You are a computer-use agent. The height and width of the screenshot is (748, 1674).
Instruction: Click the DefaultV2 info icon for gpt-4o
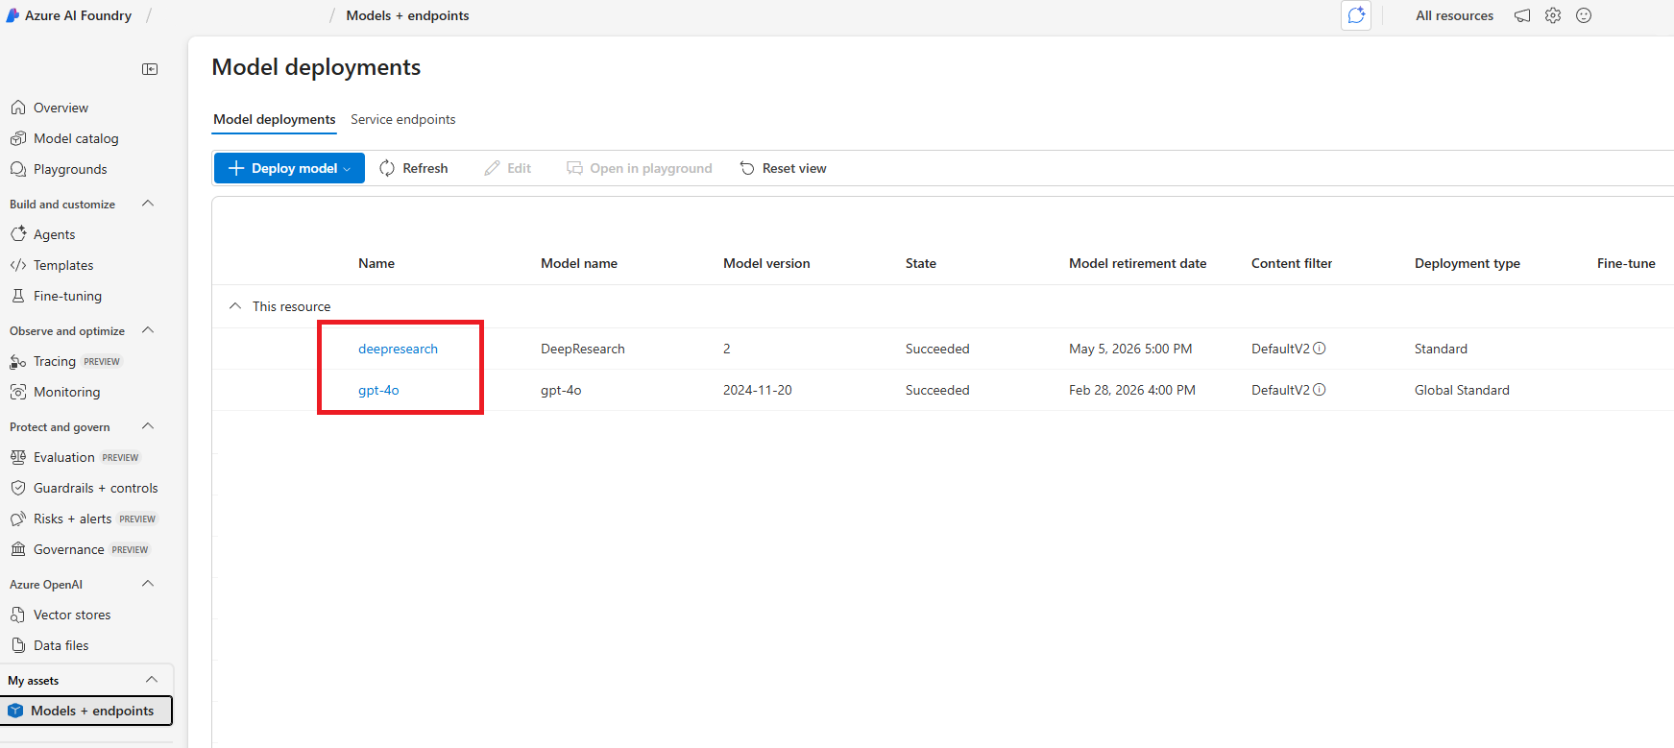click(x=1320, y=390)
